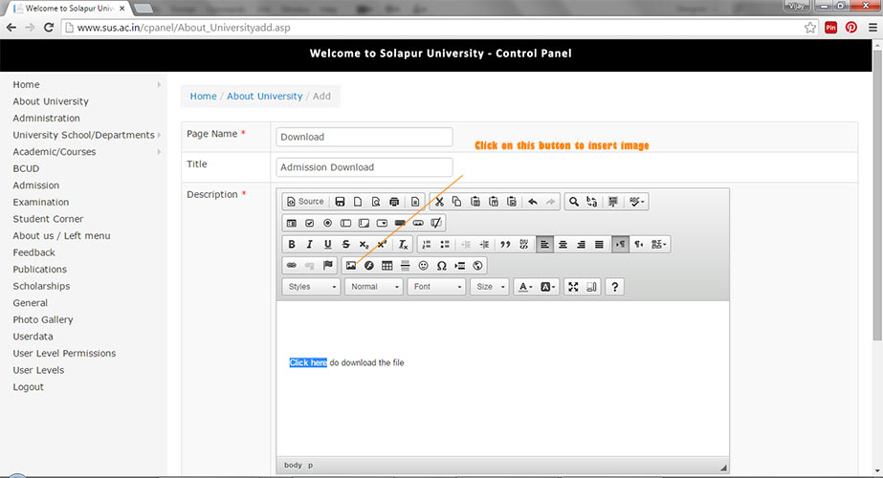Toggle italic formatting
The width and height of the screenshot is (883, 478).
click(x=309, y=245)
